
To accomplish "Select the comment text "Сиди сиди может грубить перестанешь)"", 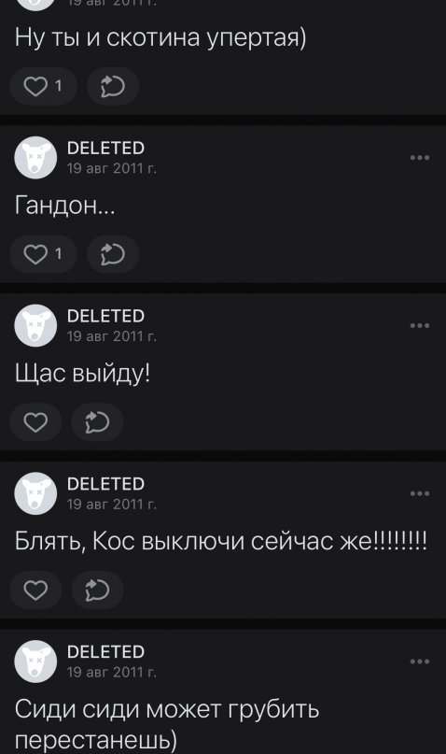I will click(167, 725).
